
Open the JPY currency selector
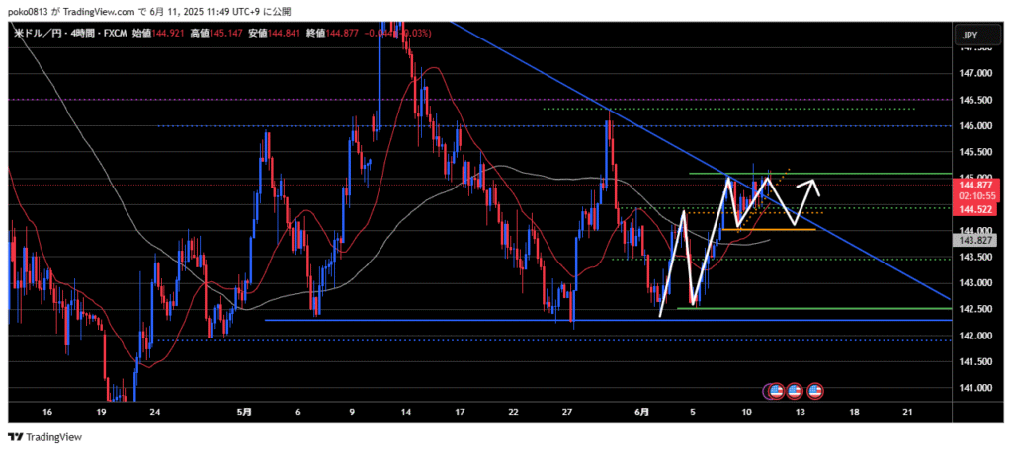click(x=970, y=36)
